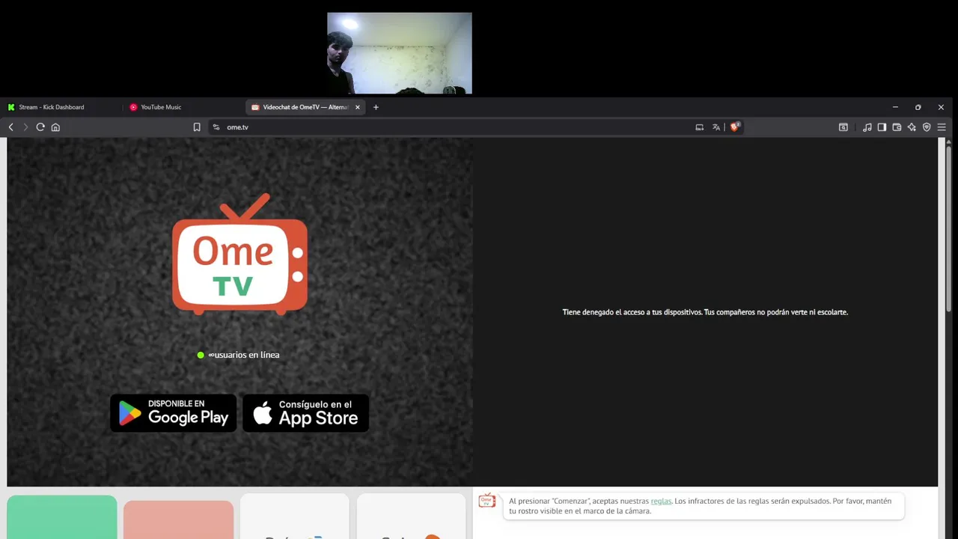The width and height of the screenshot is (958, 539).
Task: Open the tab search icon in toolbar
Action: click(843, 127)
